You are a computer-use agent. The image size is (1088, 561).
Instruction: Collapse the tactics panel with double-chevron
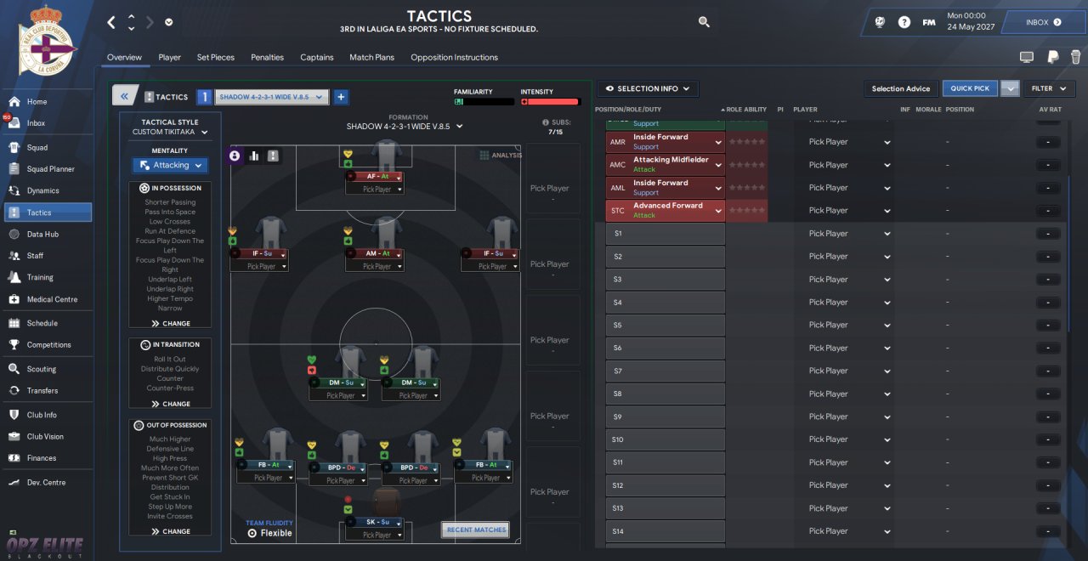(125, 97)
